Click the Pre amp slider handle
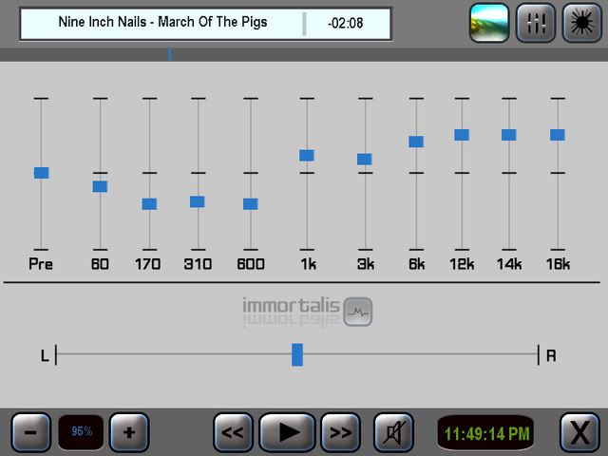Image resolution: width=608 pixels, height=456 pixels. coord(42,173)
